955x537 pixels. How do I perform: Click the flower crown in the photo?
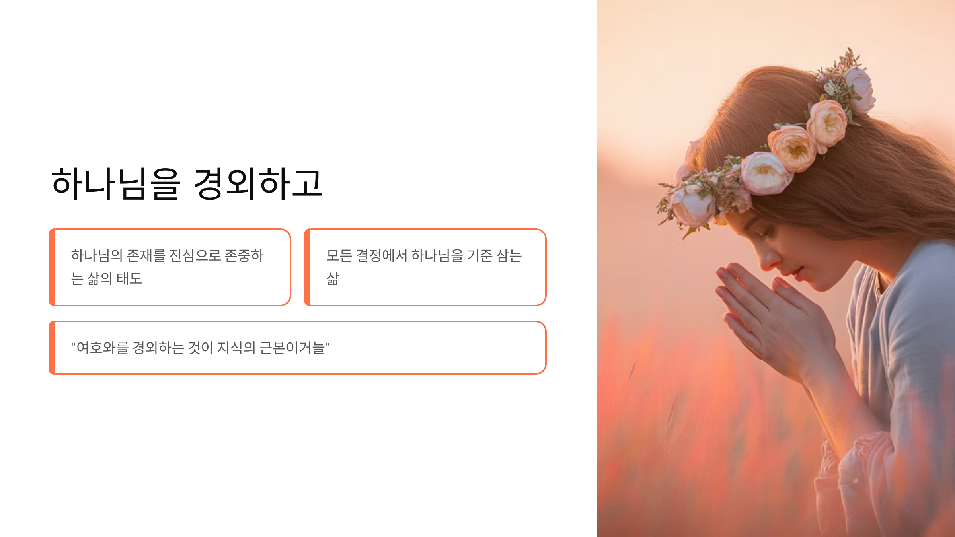[768, 151]
